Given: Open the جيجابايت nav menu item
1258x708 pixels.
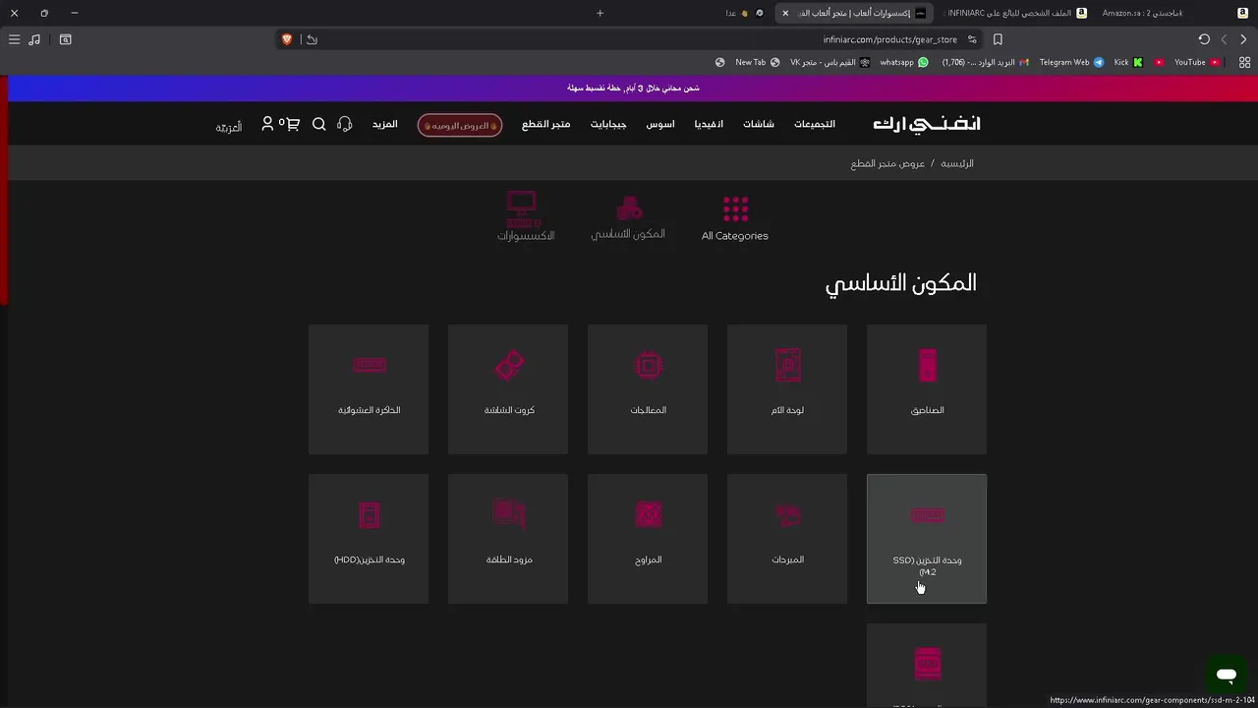Looking at the screenshot, I should 608,124.
